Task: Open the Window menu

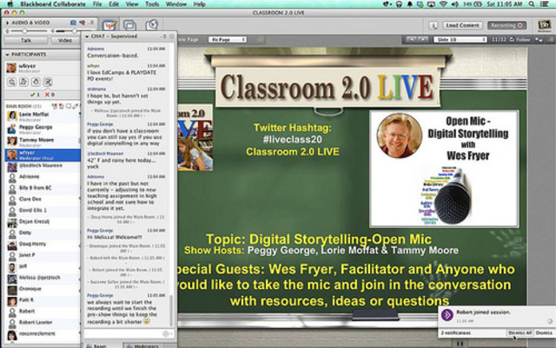Action: click(176, 4)
